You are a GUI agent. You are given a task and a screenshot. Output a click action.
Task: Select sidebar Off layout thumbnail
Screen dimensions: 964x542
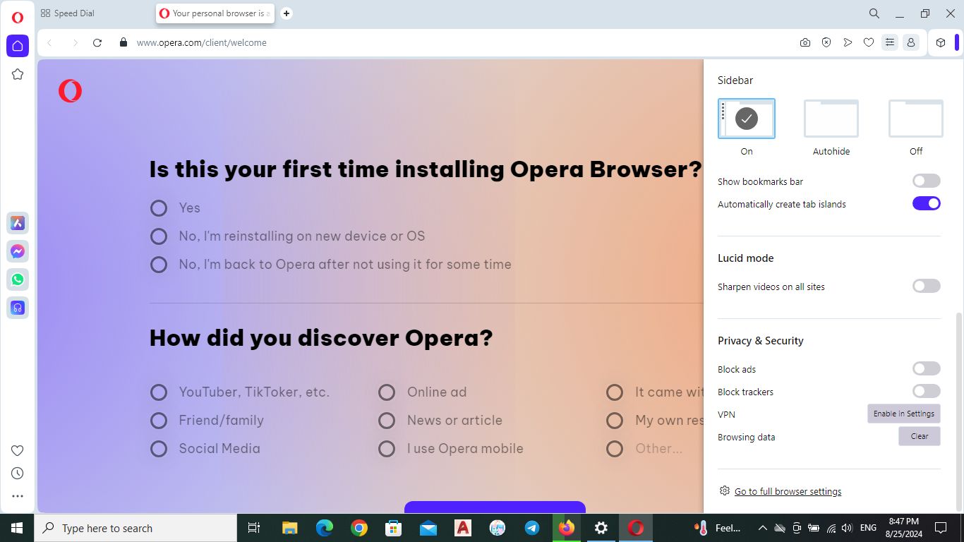pos(916,119)
